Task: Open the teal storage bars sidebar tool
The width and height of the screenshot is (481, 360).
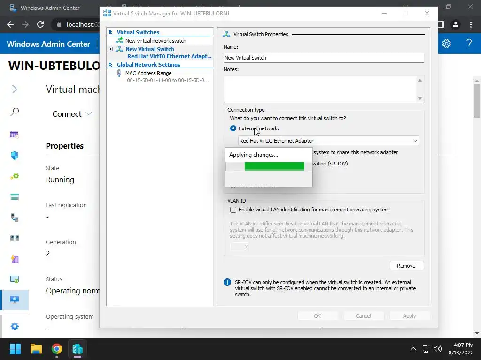Action: click(x=15, y=197)
